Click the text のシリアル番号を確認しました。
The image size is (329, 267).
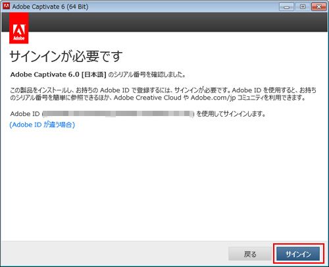tap(147, 74)
